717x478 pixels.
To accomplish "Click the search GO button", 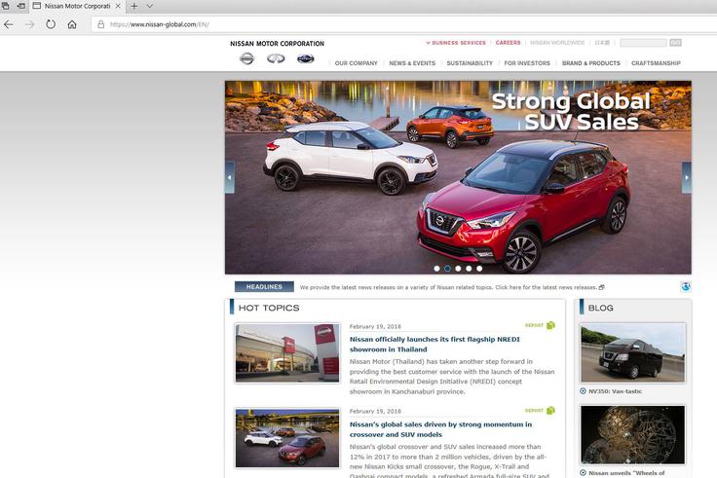I will 675,43.
